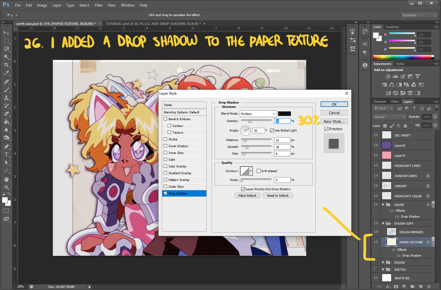The image size is (441, 290).
Task: Click the black drop shadow color swatch
Action: pos(284,114)
